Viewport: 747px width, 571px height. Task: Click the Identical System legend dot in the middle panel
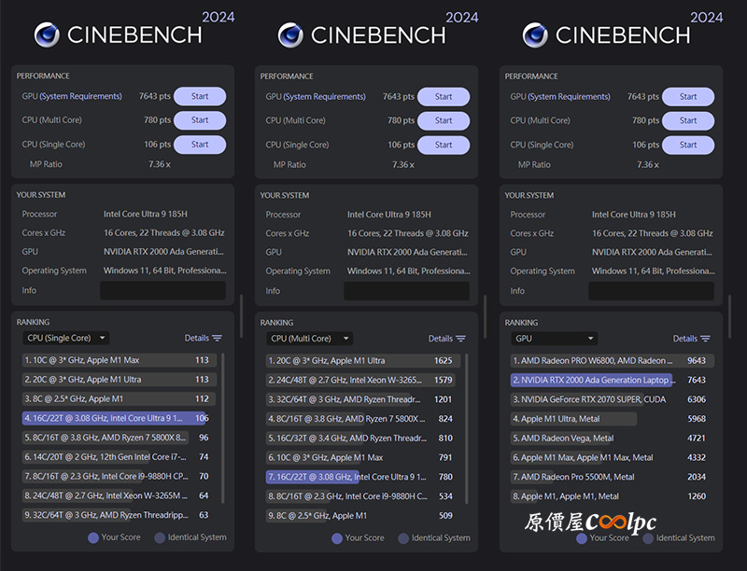tap(403, 538)
